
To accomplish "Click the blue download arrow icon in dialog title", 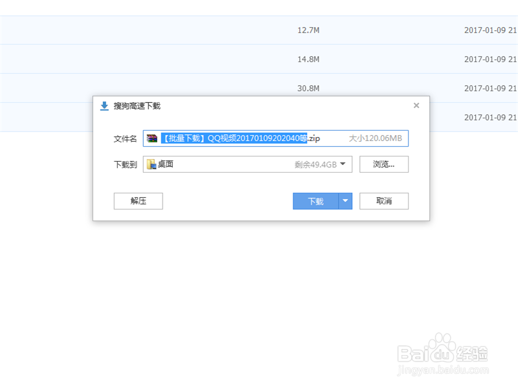I will pos(104,106).
